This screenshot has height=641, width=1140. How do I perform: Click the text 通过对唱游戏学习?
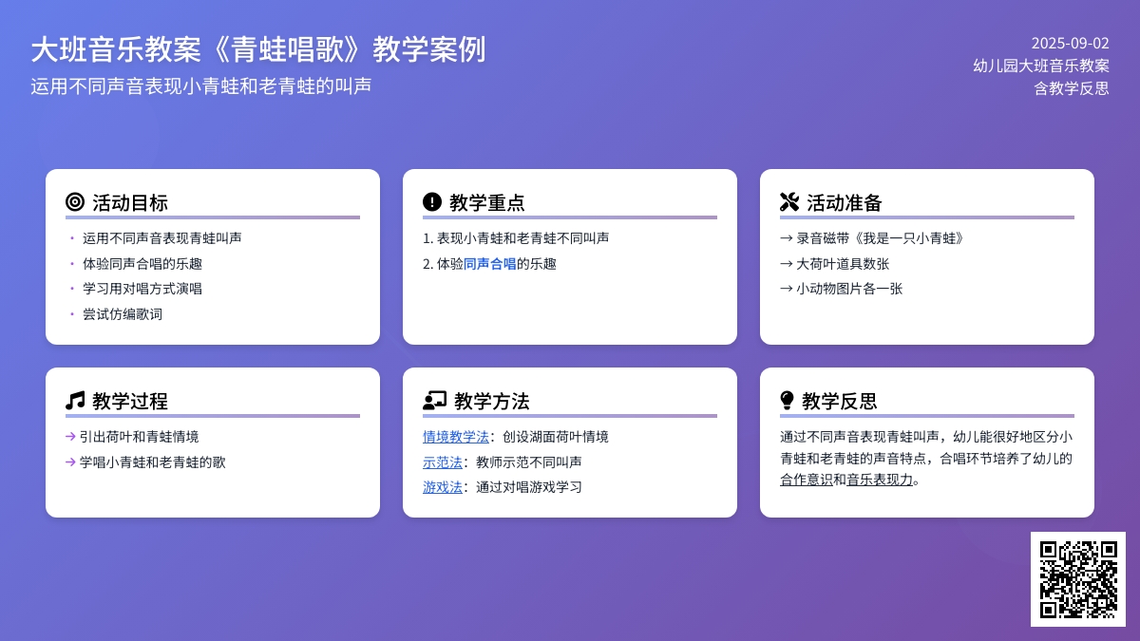click(x=529, y=486)
